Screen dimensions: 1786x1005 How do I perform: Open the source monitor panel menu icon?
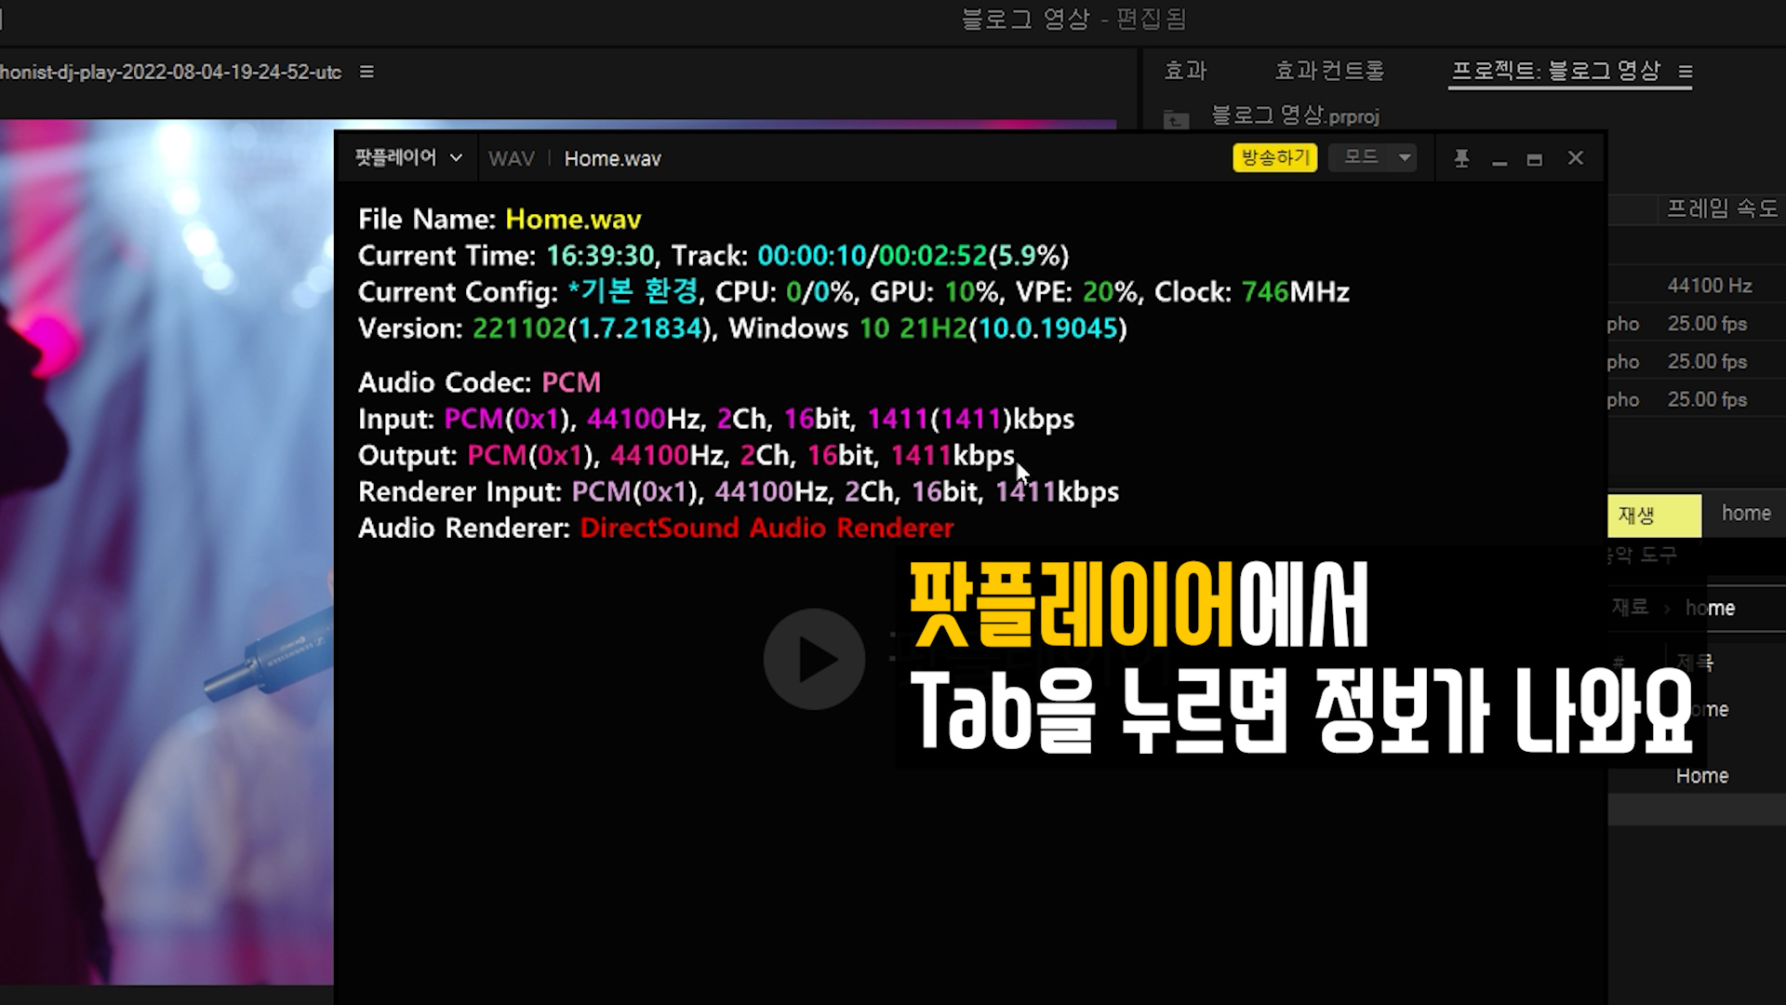click(x=367, y=72)
